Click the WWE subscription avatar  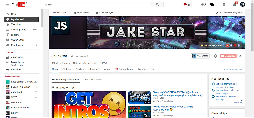coord(8,97)
